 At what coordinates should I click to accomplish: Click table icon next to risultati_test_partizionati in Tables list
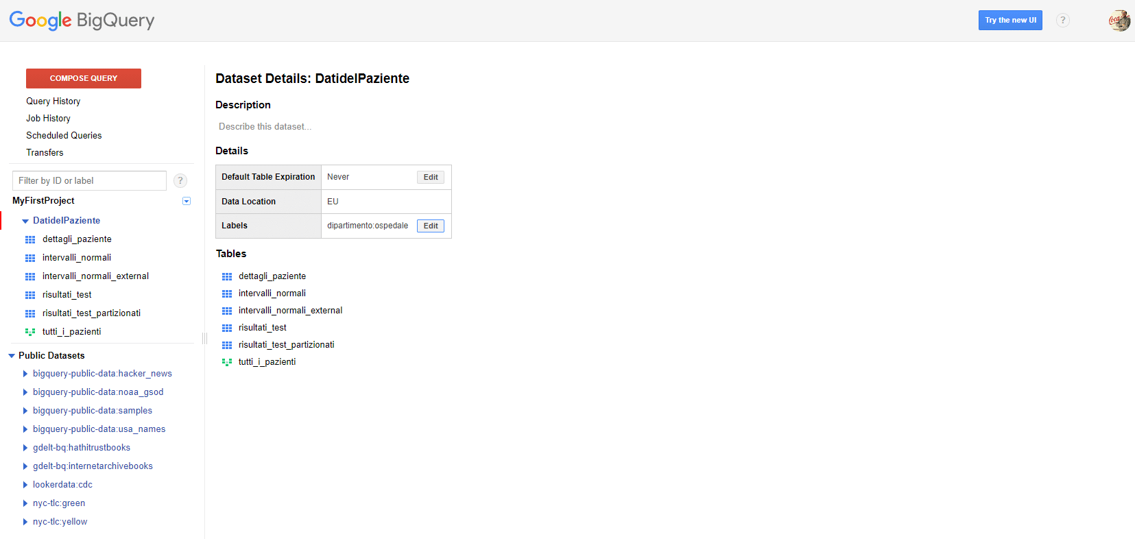click(227, 345)
